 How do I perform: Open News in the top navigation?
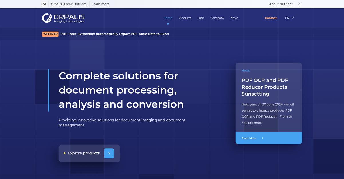tap(234, 18)
